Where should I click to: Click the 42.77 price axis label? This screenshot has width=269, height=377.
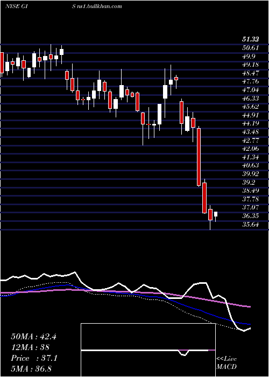click(250, 141)
